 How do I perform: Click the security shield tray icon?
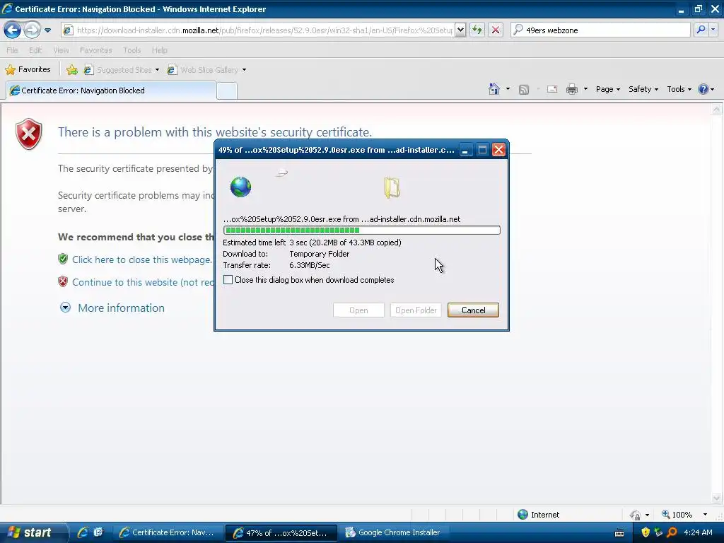point(646,533)
